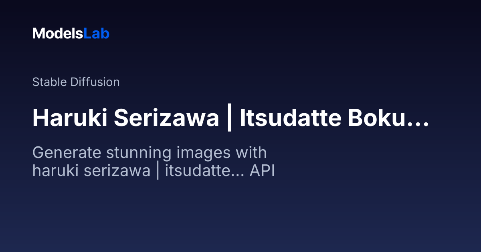This screenshot has height=252, width=481.
Task: Click the word "Diffusion" above the title
Action: 95,82
